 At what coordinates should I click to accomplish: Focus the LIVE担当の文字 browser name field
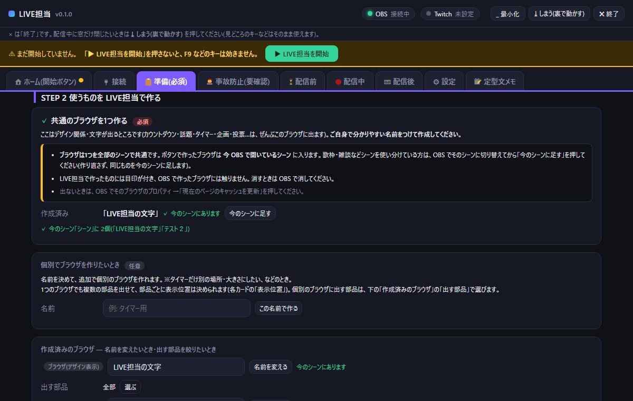[176, 367]
